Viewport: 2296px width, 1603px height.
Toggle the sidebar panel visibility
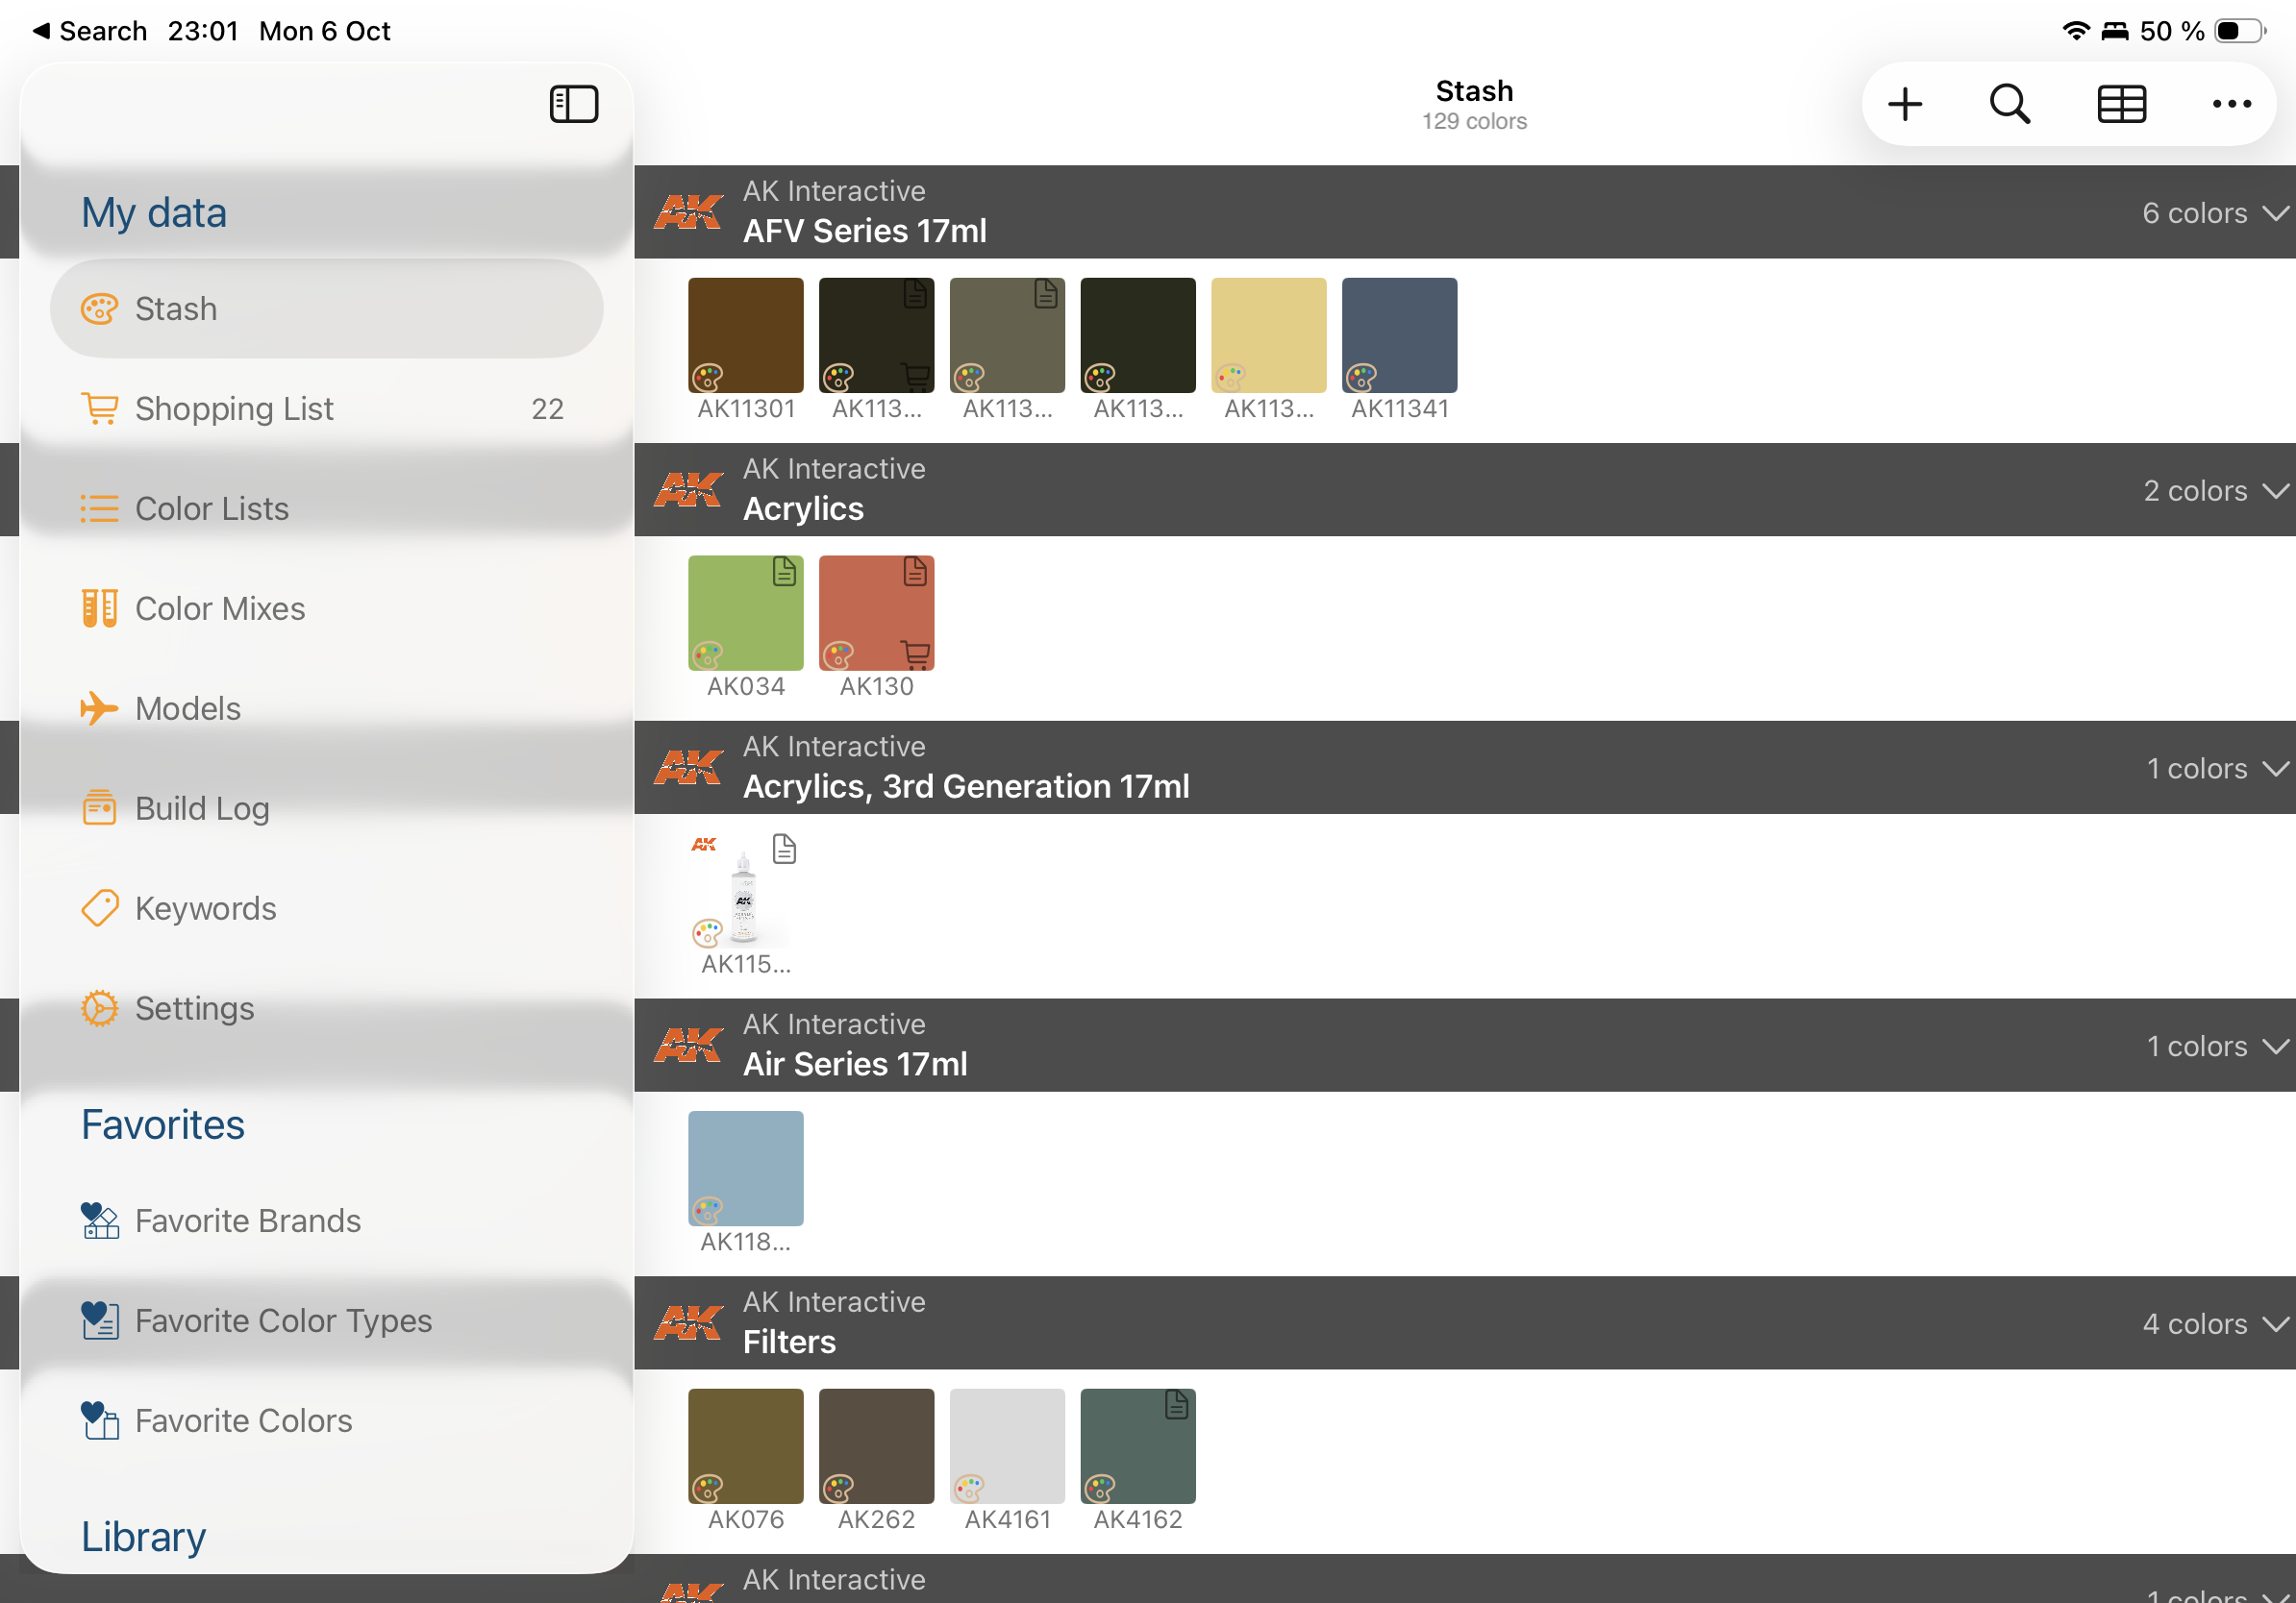[x=574, y=104]
